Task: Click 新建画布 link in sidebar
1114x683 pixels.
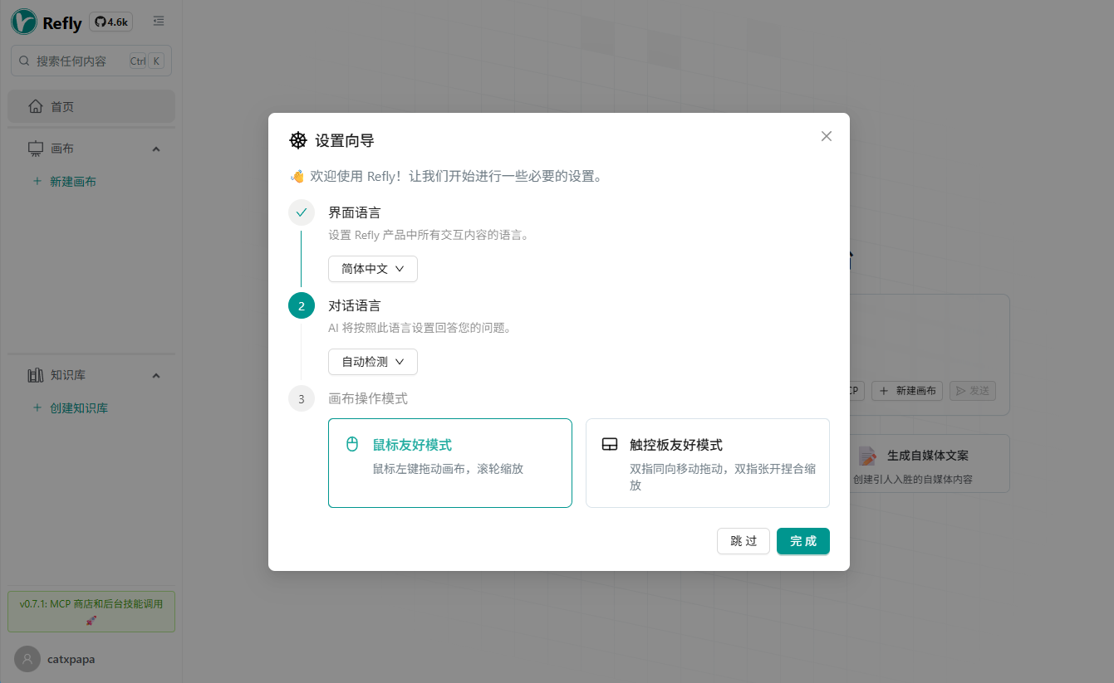Action: coord(73,182)
